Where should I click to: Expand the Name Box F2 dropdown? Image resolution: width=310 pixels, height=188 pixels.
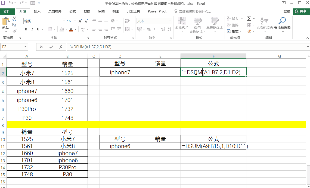click(25, 47)
